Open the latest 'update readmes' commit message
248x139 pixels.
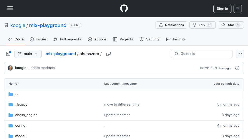tap(41, 68)
